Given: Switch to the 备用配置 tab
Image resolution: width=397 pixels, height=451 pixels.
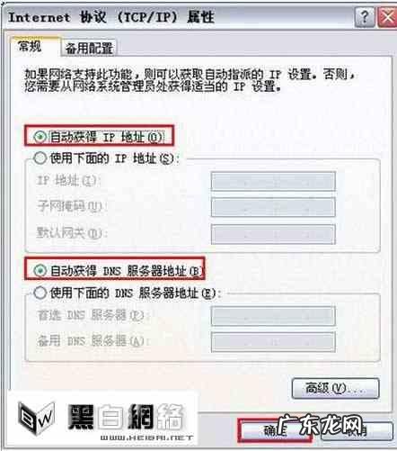Looking at the screenshot, I should click(89, 48).
